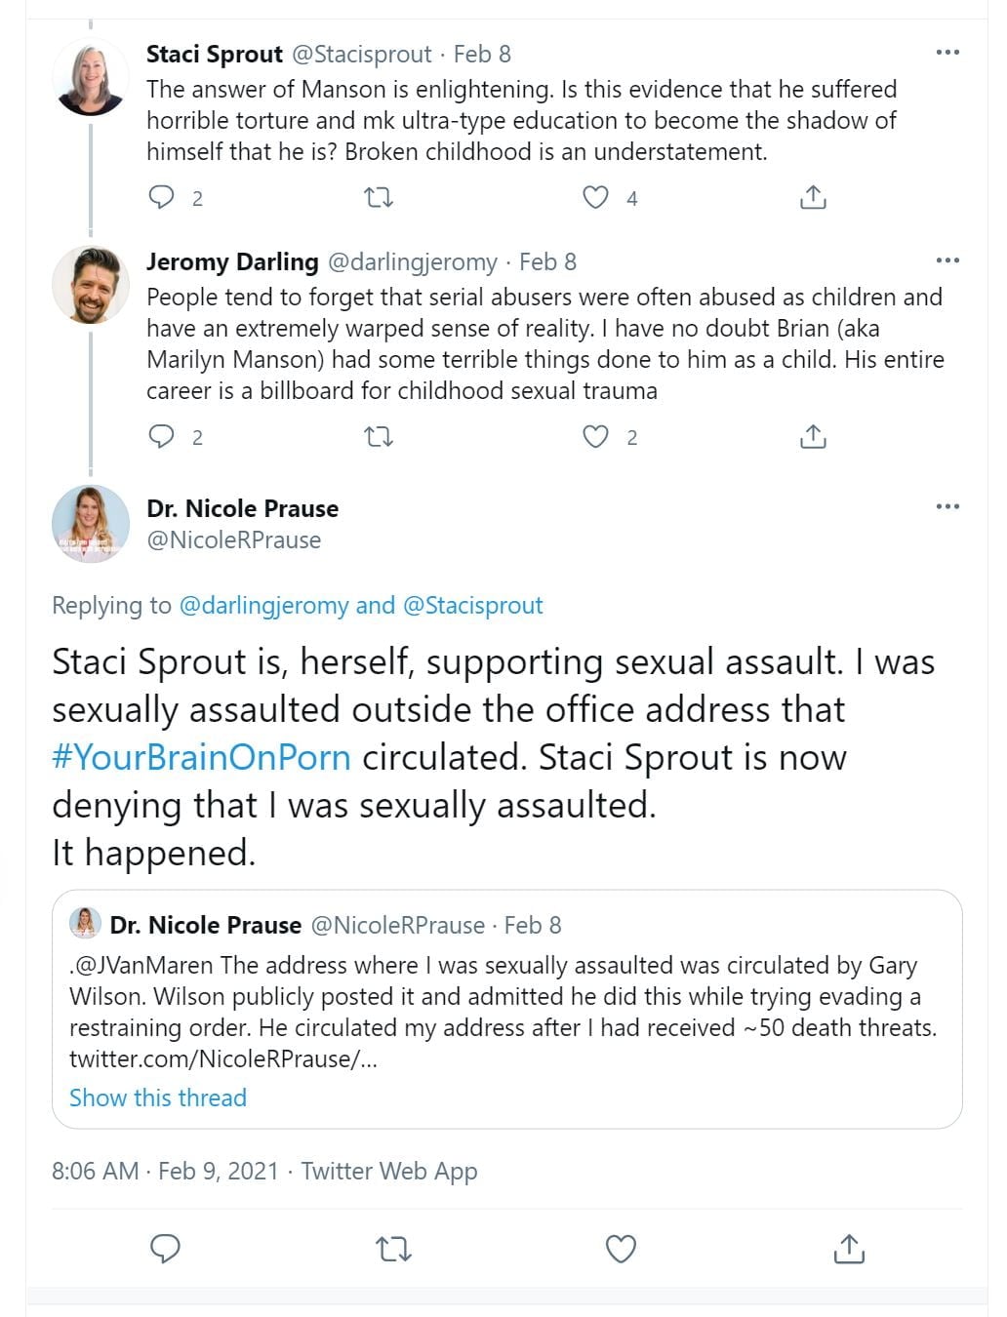The height and width of the screenshot is (1317, 1007).
Task: Open more options for Staci Sprout's tweet
Action: click(x=947, y=53)
